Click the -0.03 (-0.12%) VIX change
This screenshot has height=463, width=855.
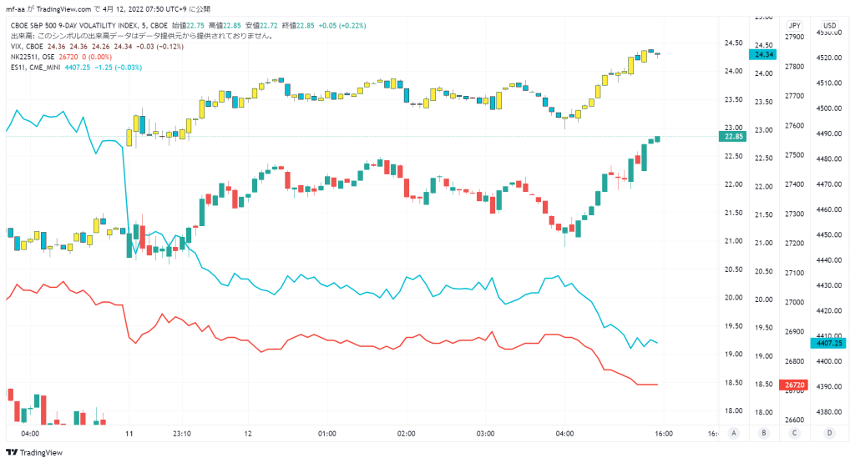(x=160, y=47)
